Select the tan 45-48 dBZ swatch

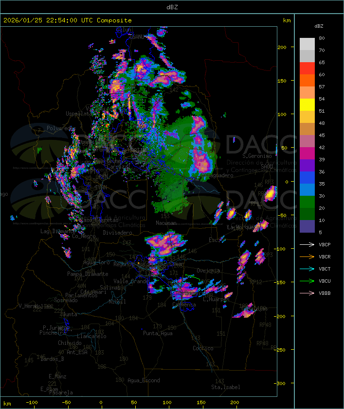point(307,129)
